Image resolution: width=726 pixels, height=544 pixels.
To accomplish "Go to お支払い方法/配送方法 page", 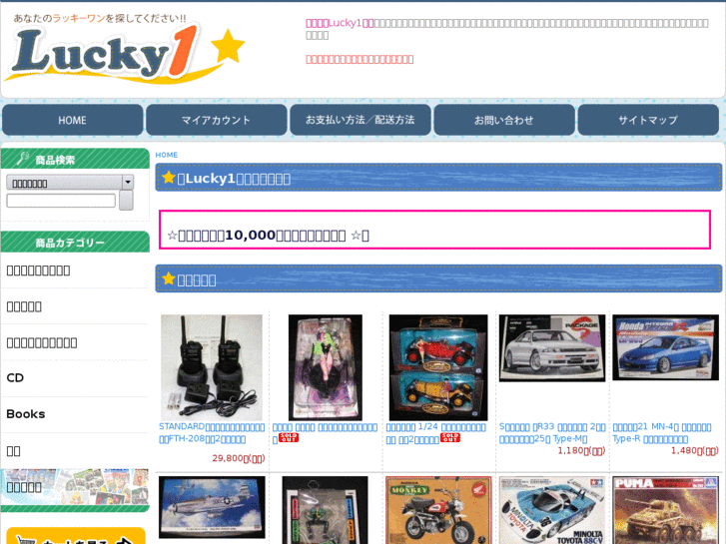I will click(361, 120).
